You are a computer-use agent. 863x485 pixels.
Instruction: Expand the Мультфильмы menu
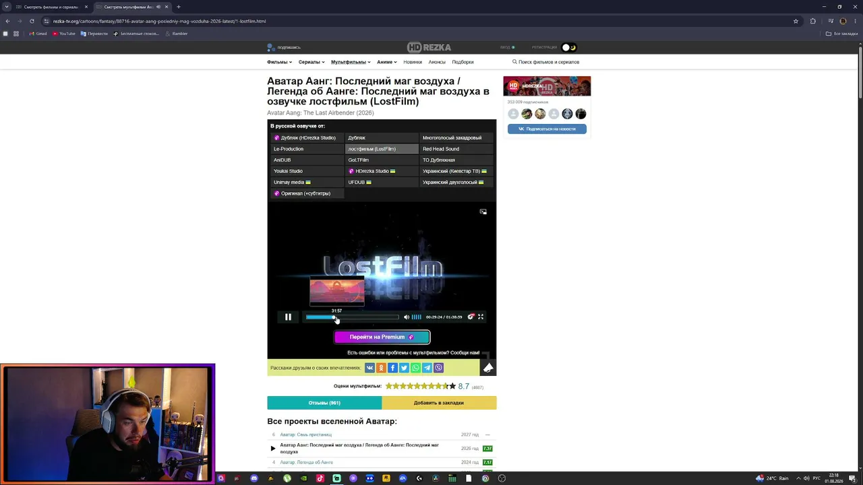pos(351,62)
